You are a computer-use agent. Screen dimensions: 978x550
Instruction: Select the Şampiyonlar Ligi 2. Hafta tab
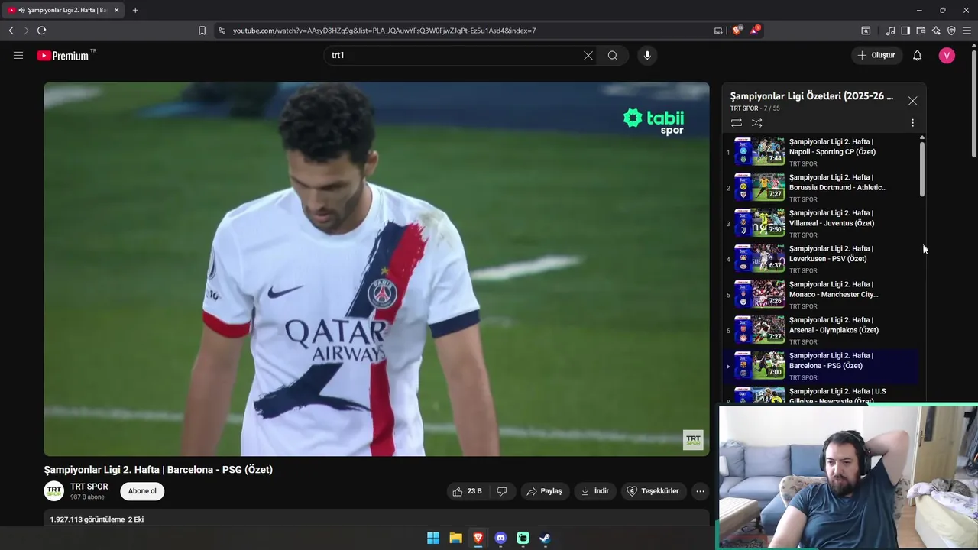click(x=64, y=10)
